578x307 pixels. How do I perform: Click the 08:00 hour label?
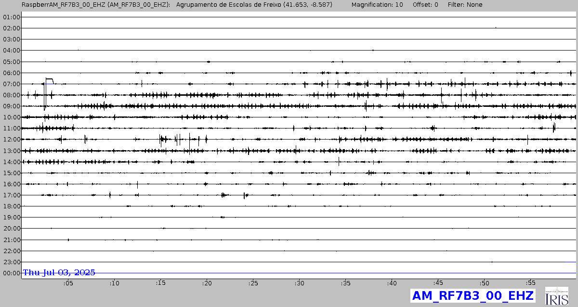tap(12, 95)
